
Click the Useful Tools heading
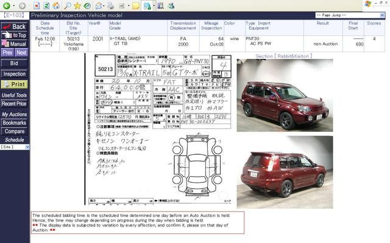(x=14, y=95)
